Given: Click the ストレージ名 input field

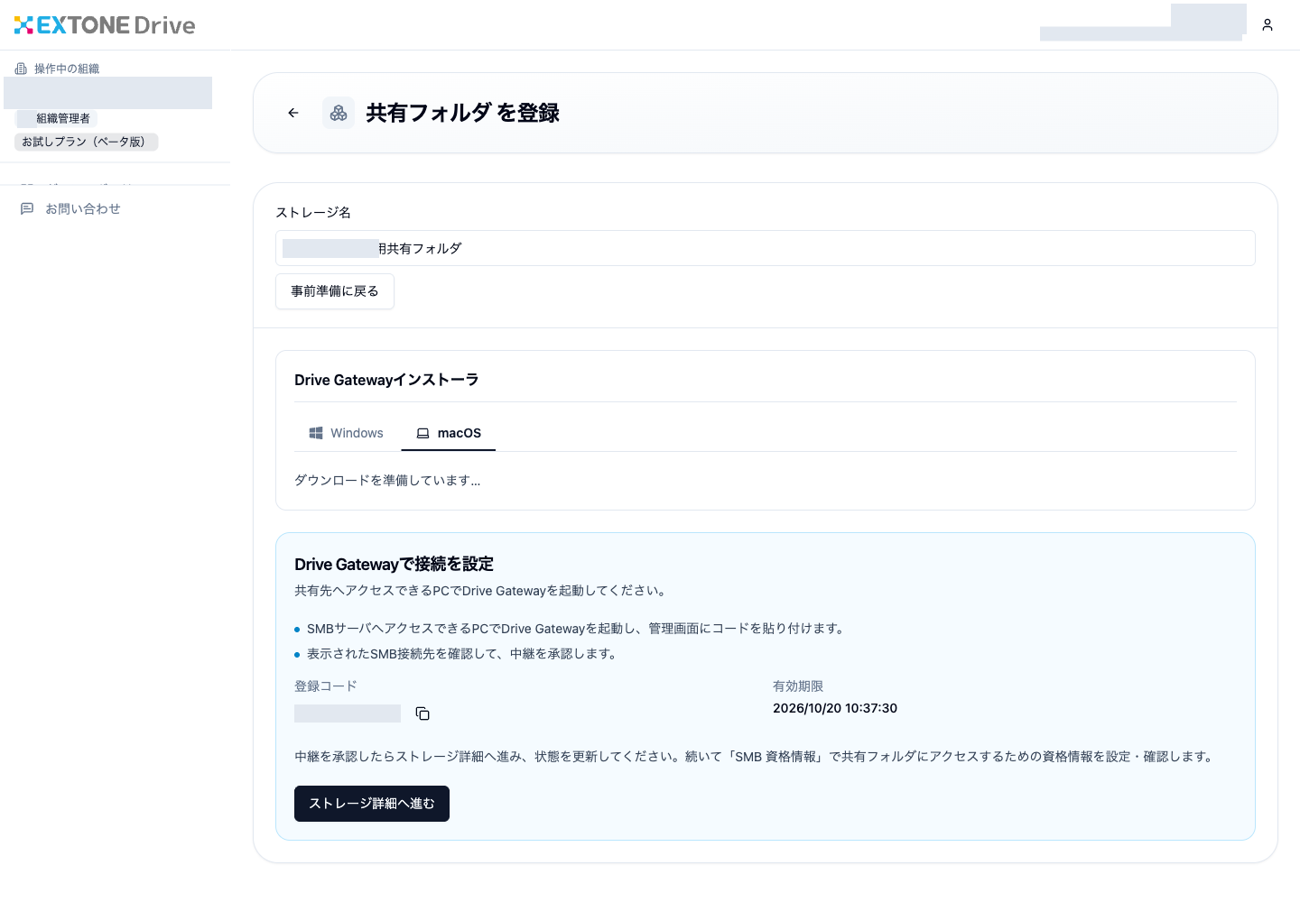Looking at the screenshot, I should [x=766, y=248].
